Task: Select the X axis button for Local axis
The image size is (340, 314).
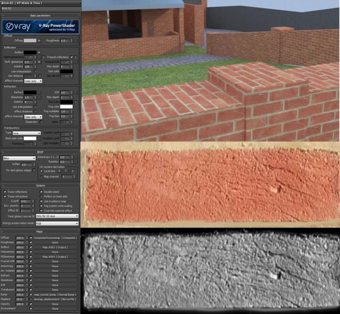Action: [x=60, y=171]
